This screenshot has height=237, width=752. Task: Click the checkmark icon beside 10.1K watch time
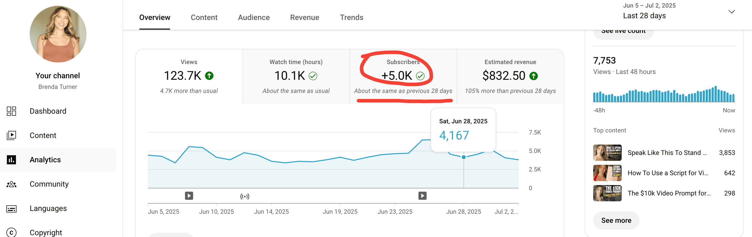click(x=313, y=76)
